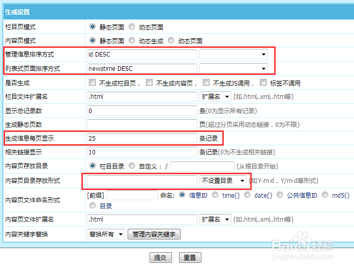
Task: Open dropdown beside 列表式页面排序方式 field
Action: 233,68
